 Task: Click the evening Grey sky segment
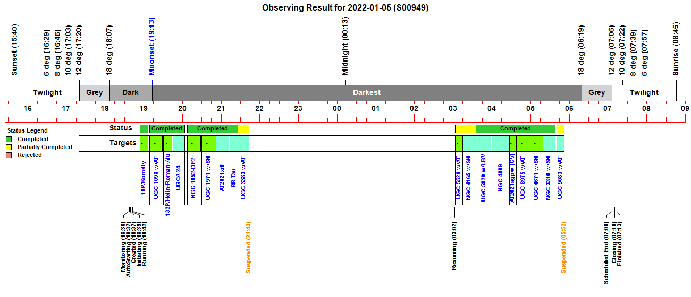pyautogui.click(x=95, y=92)
